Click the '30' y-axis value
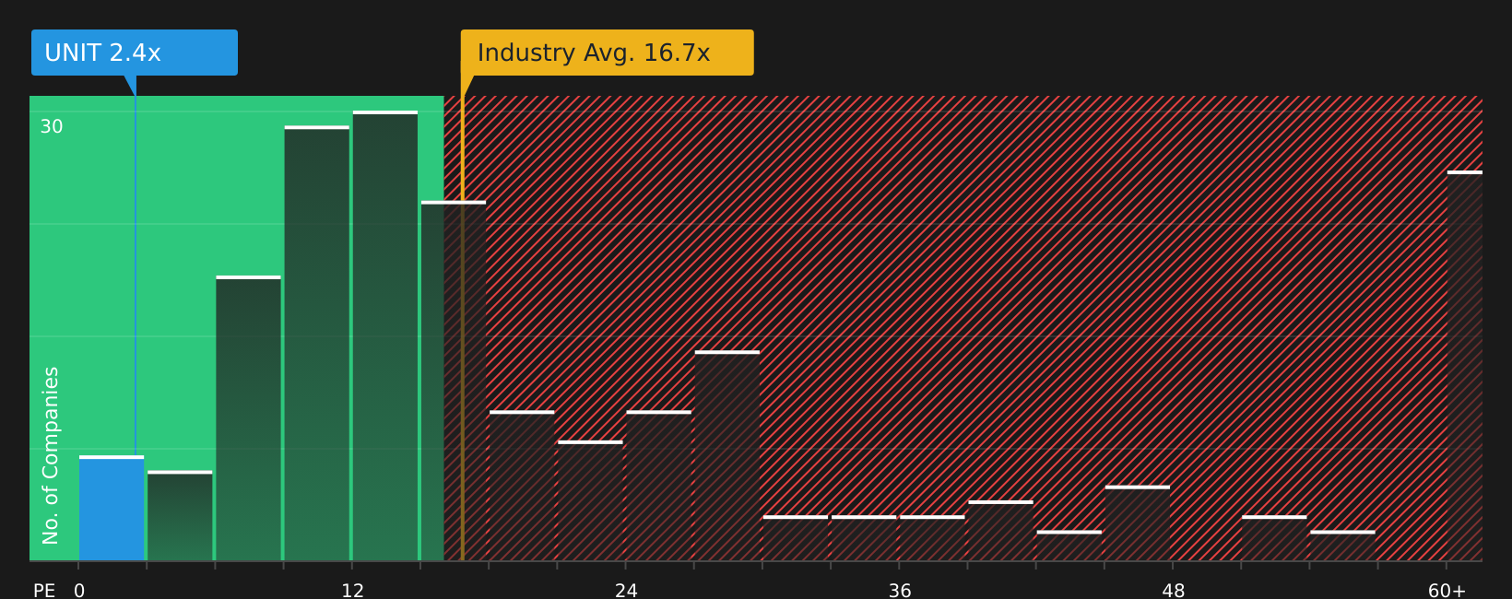The width and height of the screenshot is (1512, 599). pyautogui.click(x=52, y=127)
